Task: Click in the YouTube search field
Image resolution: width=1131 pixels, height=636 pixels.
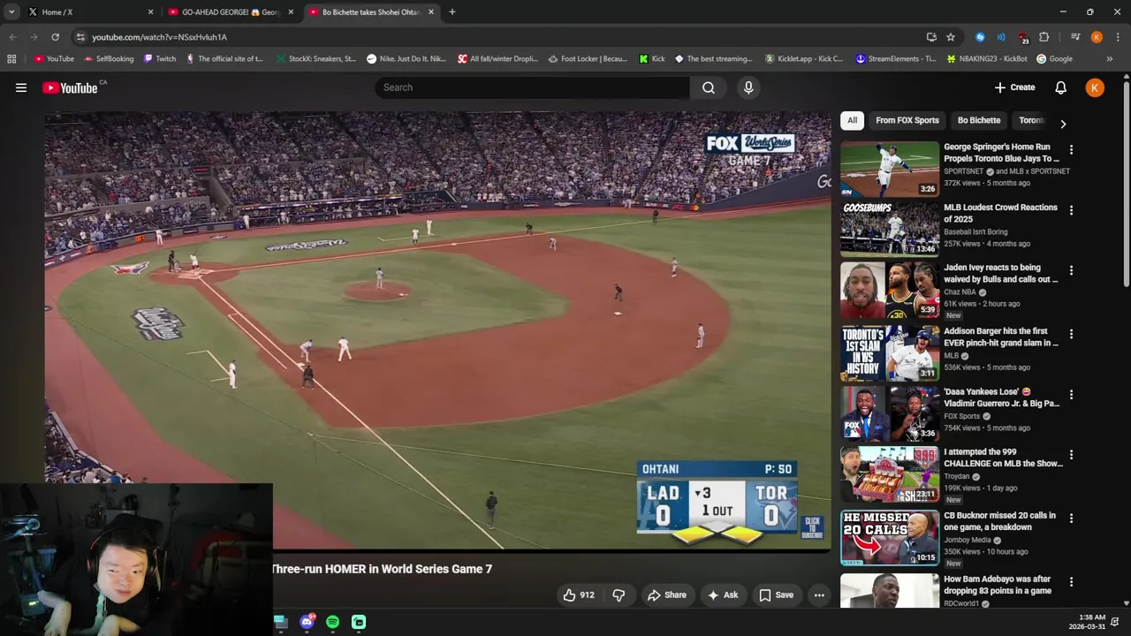Action: 533,87
